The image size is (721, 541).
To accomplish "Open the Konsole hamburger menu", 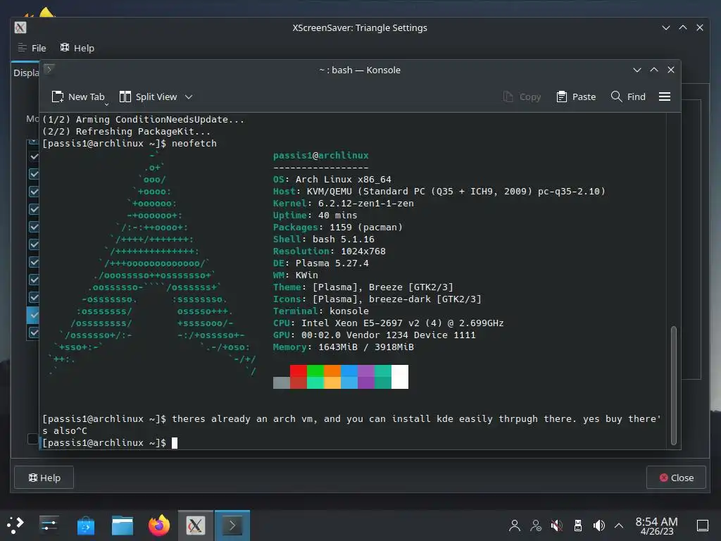I will (665, 97).
